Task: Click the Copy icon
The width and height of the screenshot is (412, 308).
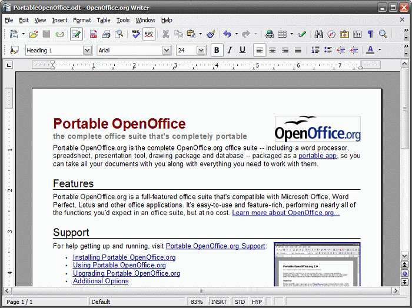Action: point(179,34)
